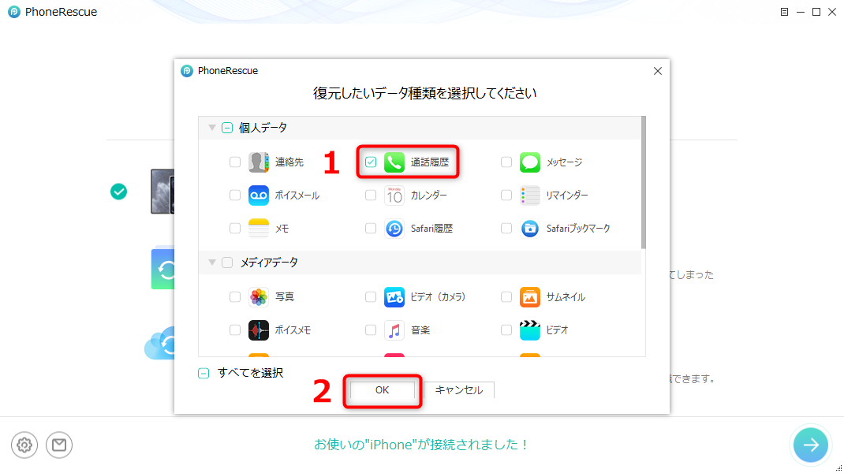The image size is (844, 473).
Task: Click the OK button
Action: [383, 390]
